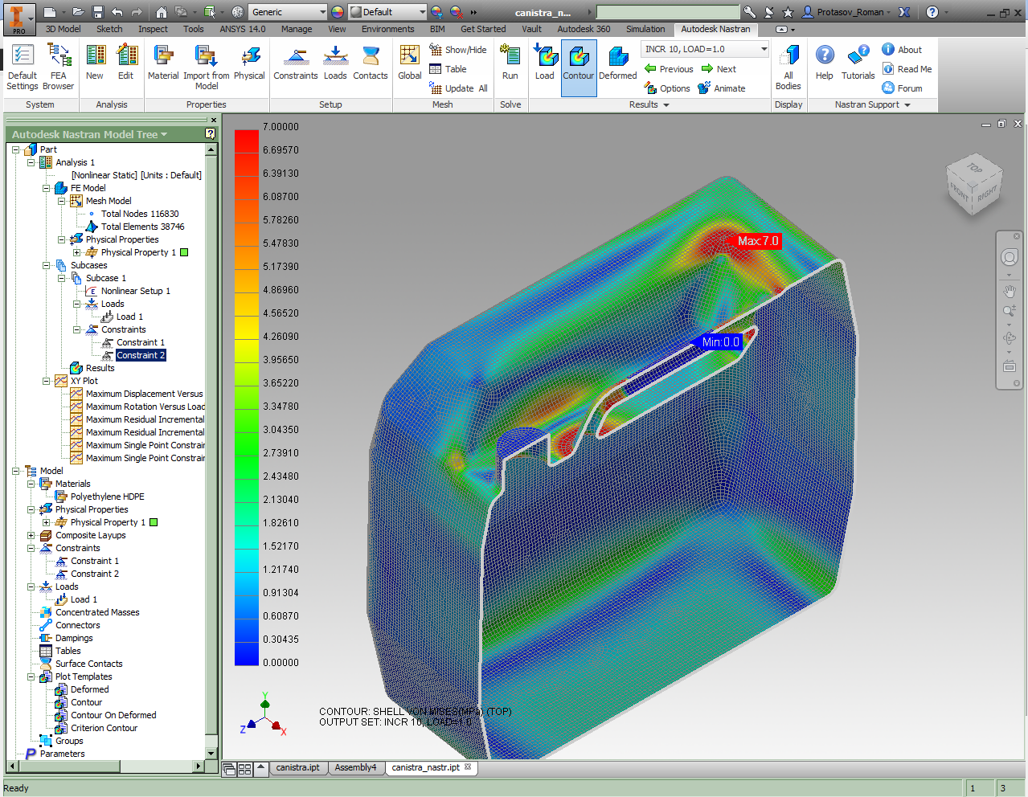Screen dimensions: 1028x797
Task: Click the ViewCube in the viewport
Action: click(973, 185)
